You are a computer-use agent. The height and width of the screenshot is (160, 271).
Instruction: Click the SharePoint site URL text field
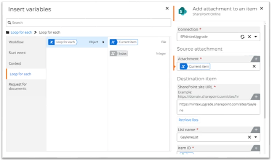(218, 107)
